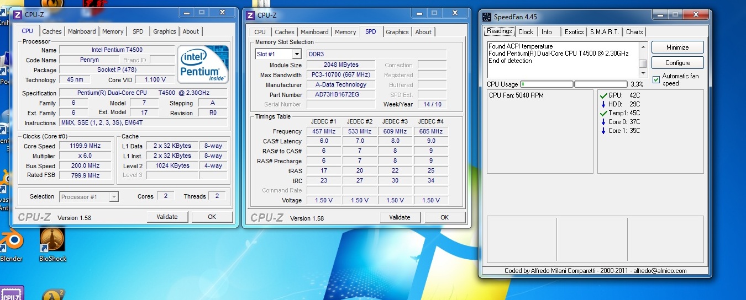Screen dimensions: 746x300
Task: Expand the Slot #1 memory dropdown
Action: pyautogui.click(x=296, y=54)
